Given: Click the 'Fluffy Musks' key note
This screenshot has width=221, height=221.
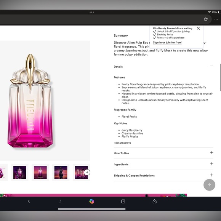Looking at the screenshot, I should click(x=130, y=136).
